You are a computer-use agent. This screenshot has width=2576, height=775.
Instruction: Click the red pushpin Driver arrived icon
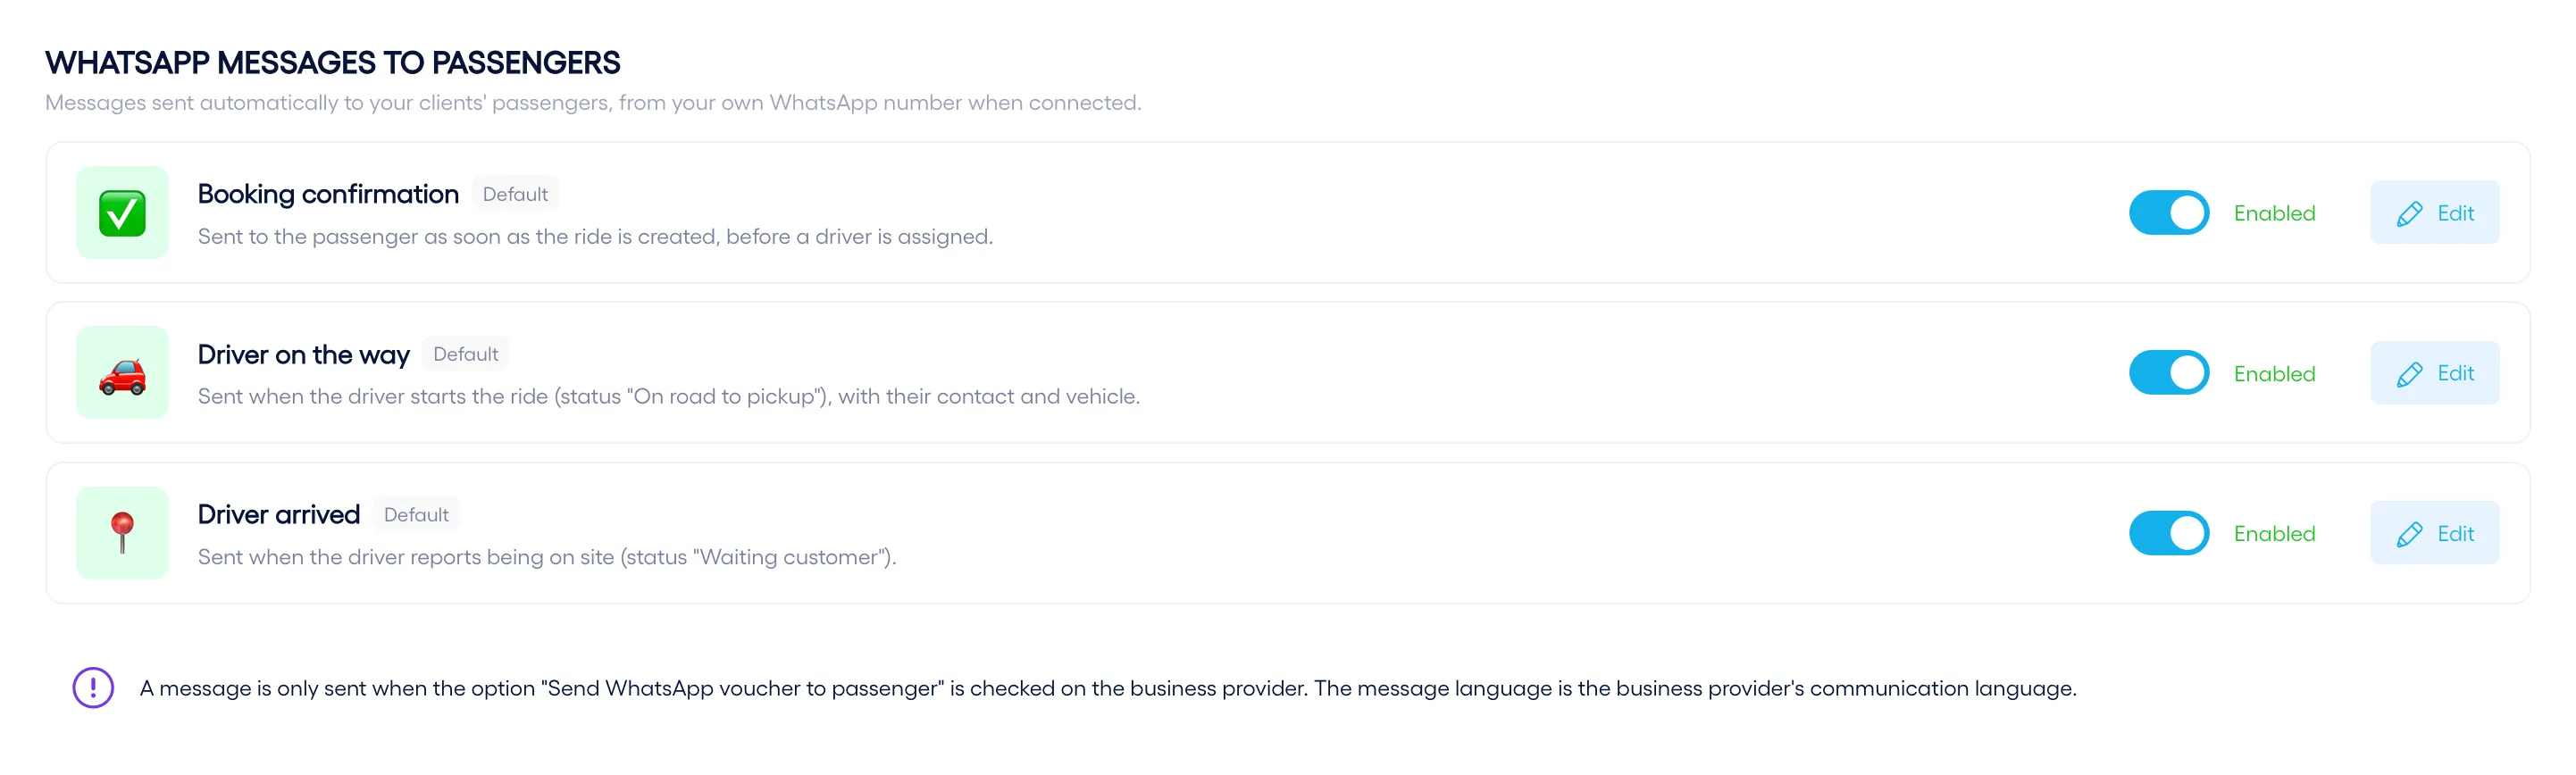(122, 533)
